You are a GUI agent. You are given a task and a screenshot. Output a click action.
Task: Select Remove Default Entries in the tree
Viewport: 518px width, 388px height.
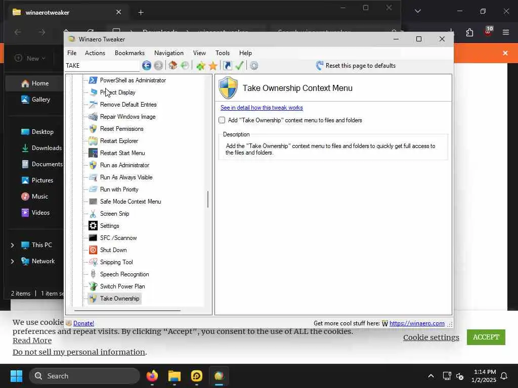pyautogui.click(x=128, y=105)
